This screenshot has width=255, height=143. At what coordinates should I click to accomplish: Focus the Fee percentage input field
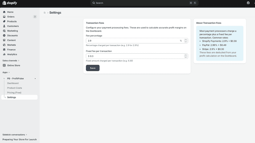pos(137,41)
